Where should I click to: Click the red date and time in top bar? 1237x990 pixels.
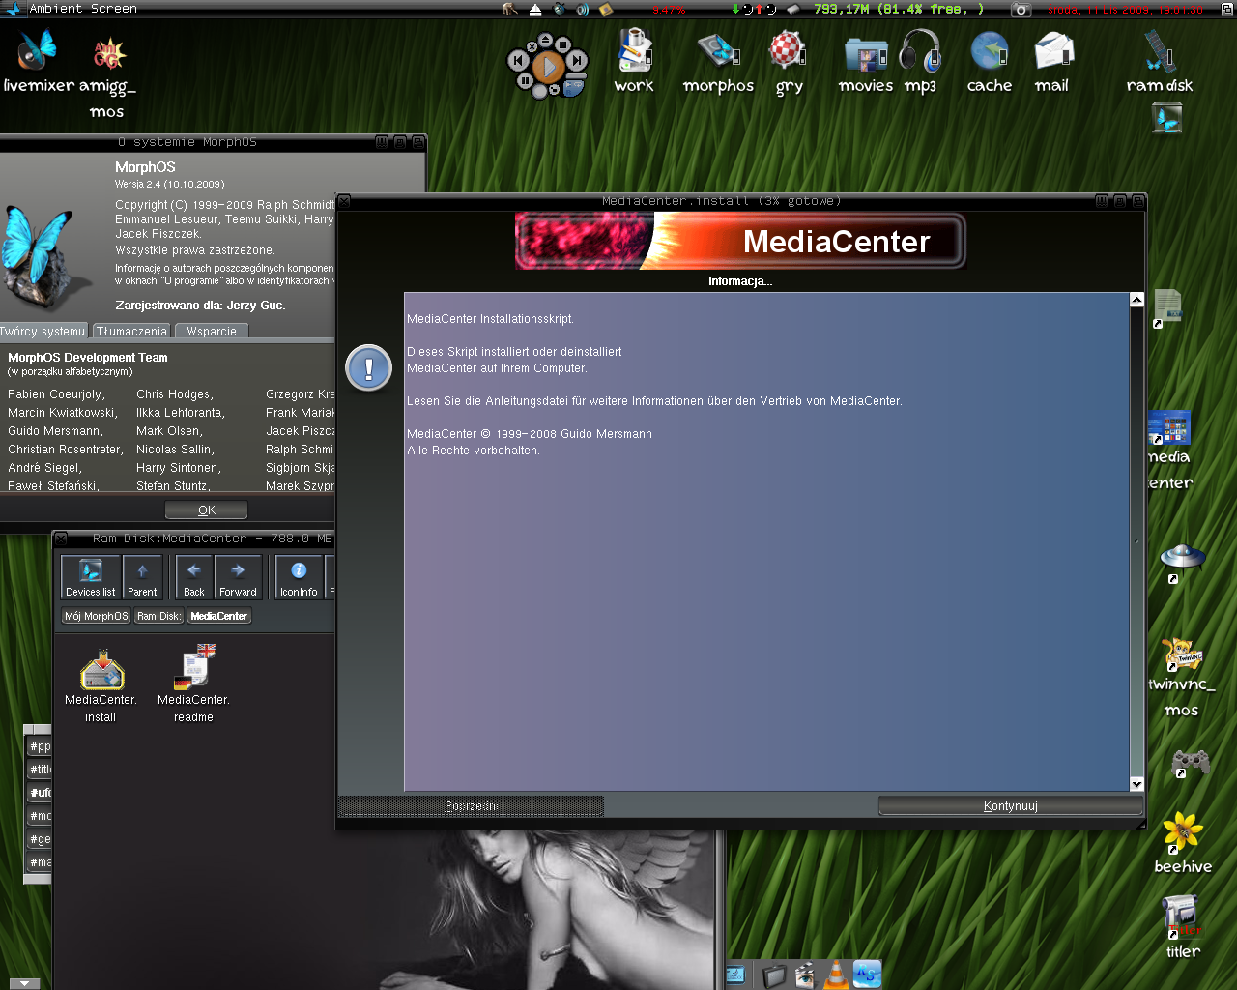[x=1126, y=10]
